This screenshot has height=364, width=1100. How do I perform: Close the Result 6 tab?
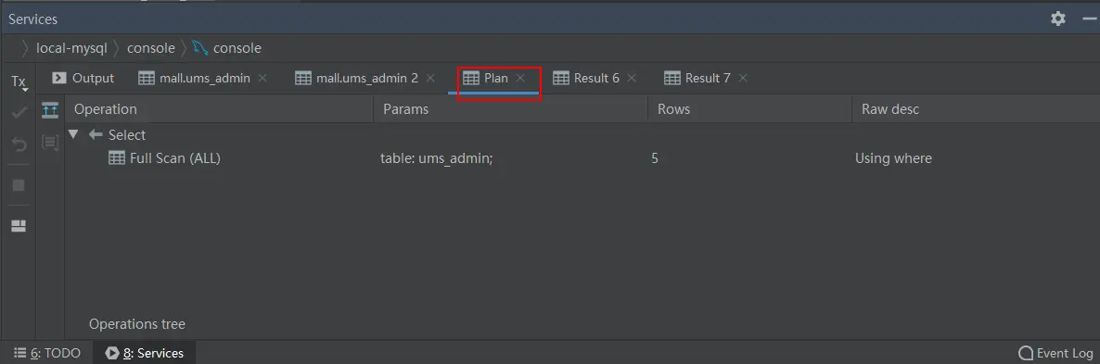pyautogui.click(x=632, y=79)
